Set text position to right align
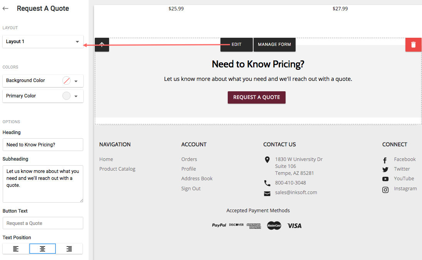The width and height of the screenshot is (422, 260). [69, 249]
